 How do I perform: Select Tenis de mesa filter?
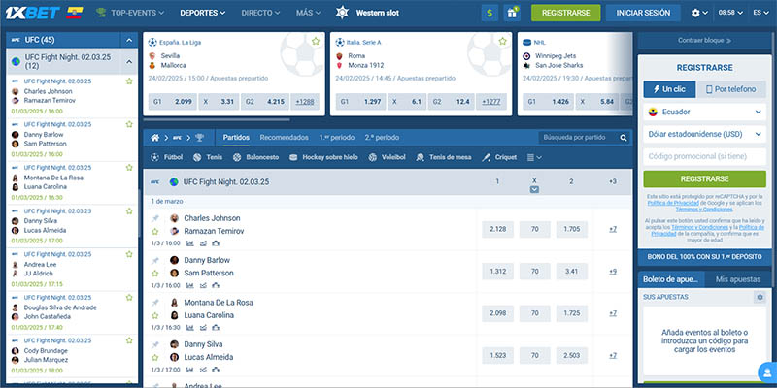point(444,157)
